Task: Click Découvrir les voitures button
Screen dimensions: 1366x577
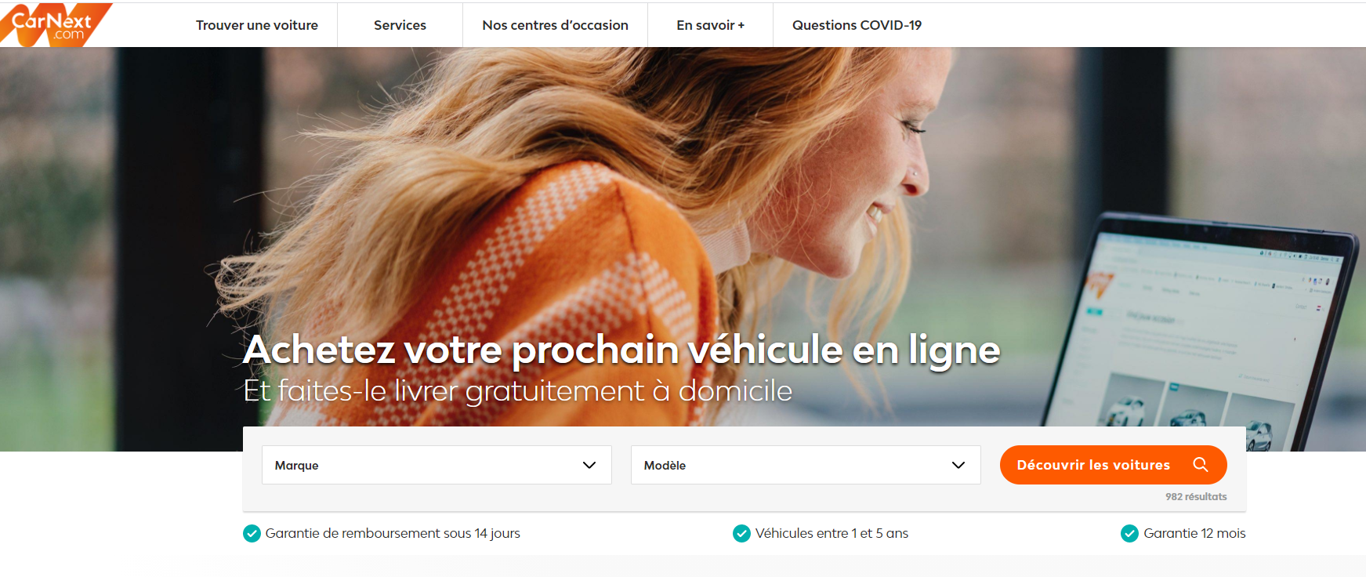Action: click(1113, 465)
